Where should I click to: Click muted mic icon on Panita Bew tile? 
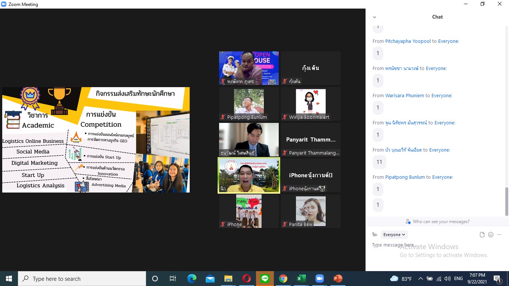285,225
